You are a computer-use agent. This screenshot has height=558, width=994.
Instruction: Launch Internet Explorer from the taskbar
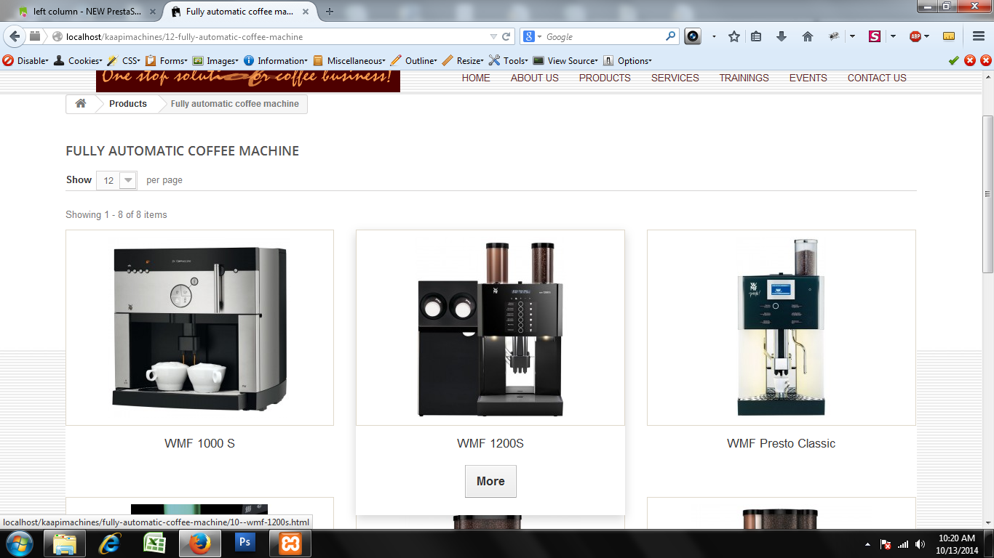110,543
